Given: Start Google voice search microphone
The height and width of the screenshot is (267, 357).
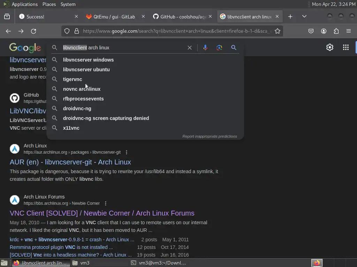Looking at the screenshot, I should tap(205, 48).
